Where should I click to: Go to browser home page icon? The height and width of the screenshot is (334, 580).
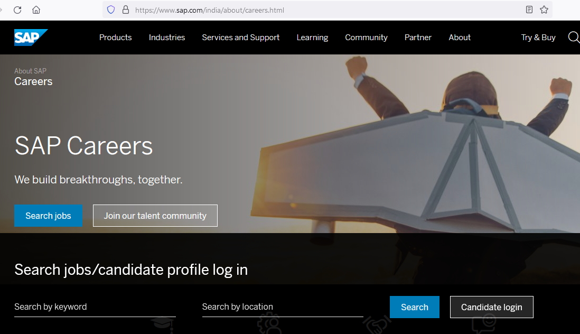(36, 10)
